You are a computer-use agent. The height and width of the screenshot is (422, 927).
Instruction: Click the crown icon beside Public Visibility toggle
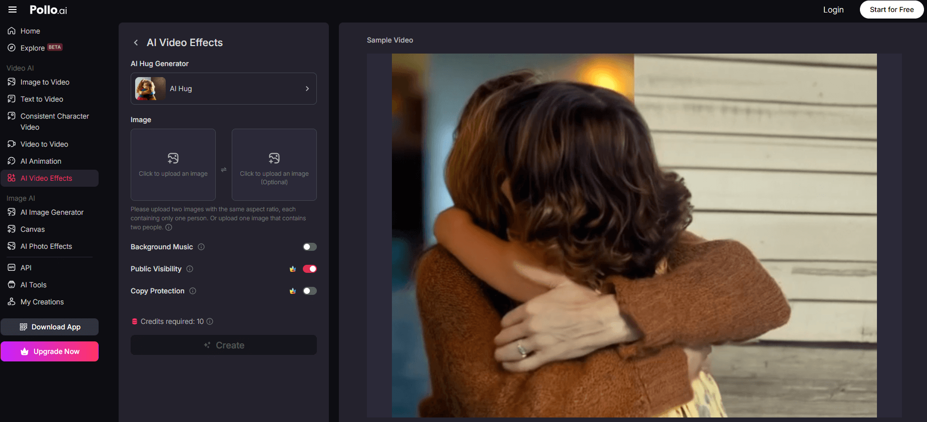(293, 269)
